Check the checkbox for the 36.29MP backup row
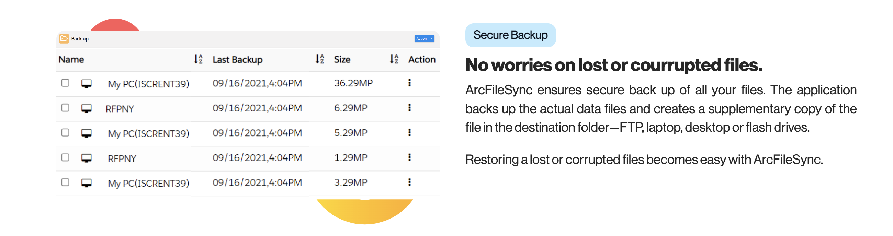This screenshot has width=893, height=236. pos(65,83)
